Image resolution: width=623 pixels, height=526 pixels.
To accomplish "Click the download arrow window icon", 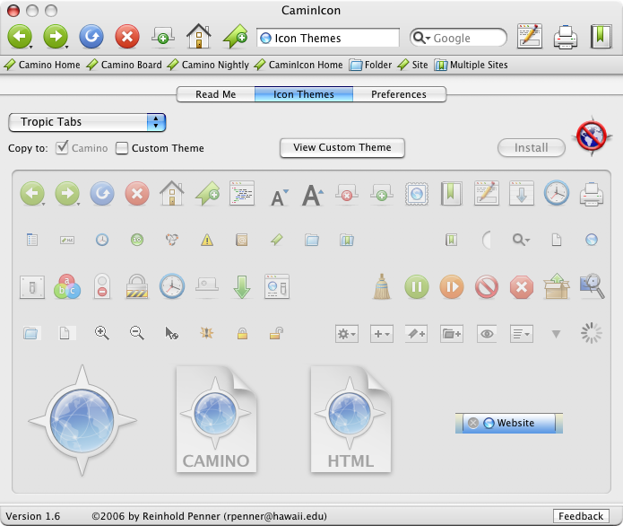I will (x=522, y=193).
